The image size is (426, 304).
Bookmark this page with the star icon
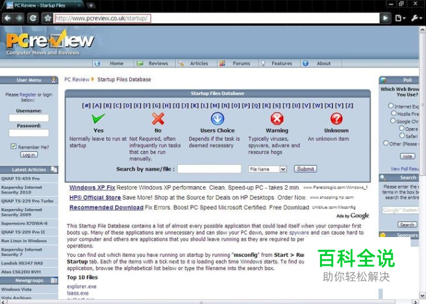48,18
